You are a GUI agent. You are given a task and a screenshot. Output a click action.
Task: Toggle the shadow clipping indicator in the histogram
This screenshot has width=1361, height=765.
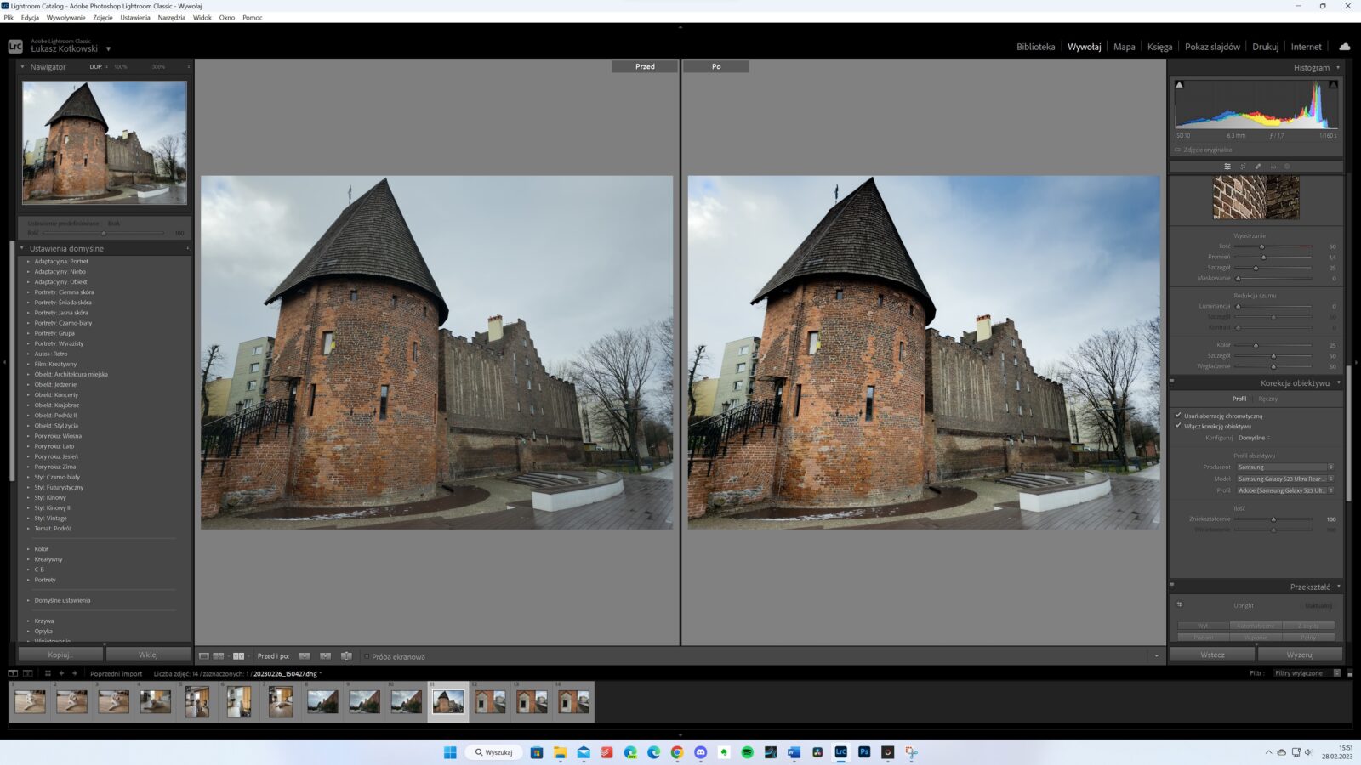pyautogui.click(x=1179, y=85)
